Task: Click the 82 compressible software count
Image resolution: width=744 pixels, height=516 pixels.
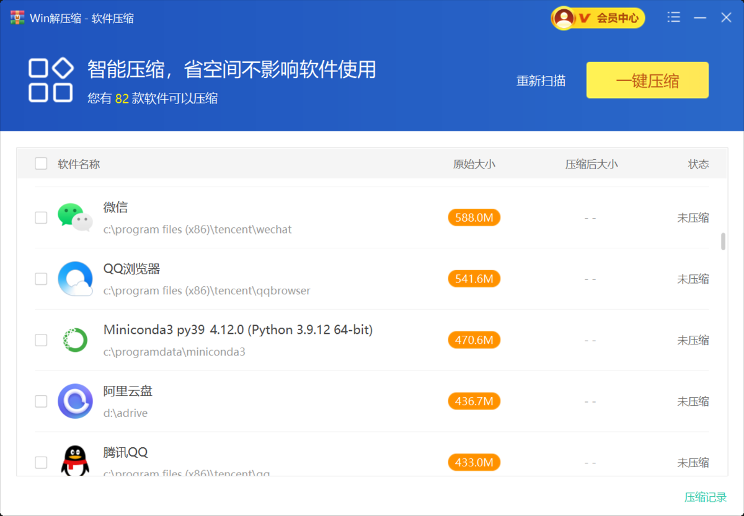Action: 122,98
